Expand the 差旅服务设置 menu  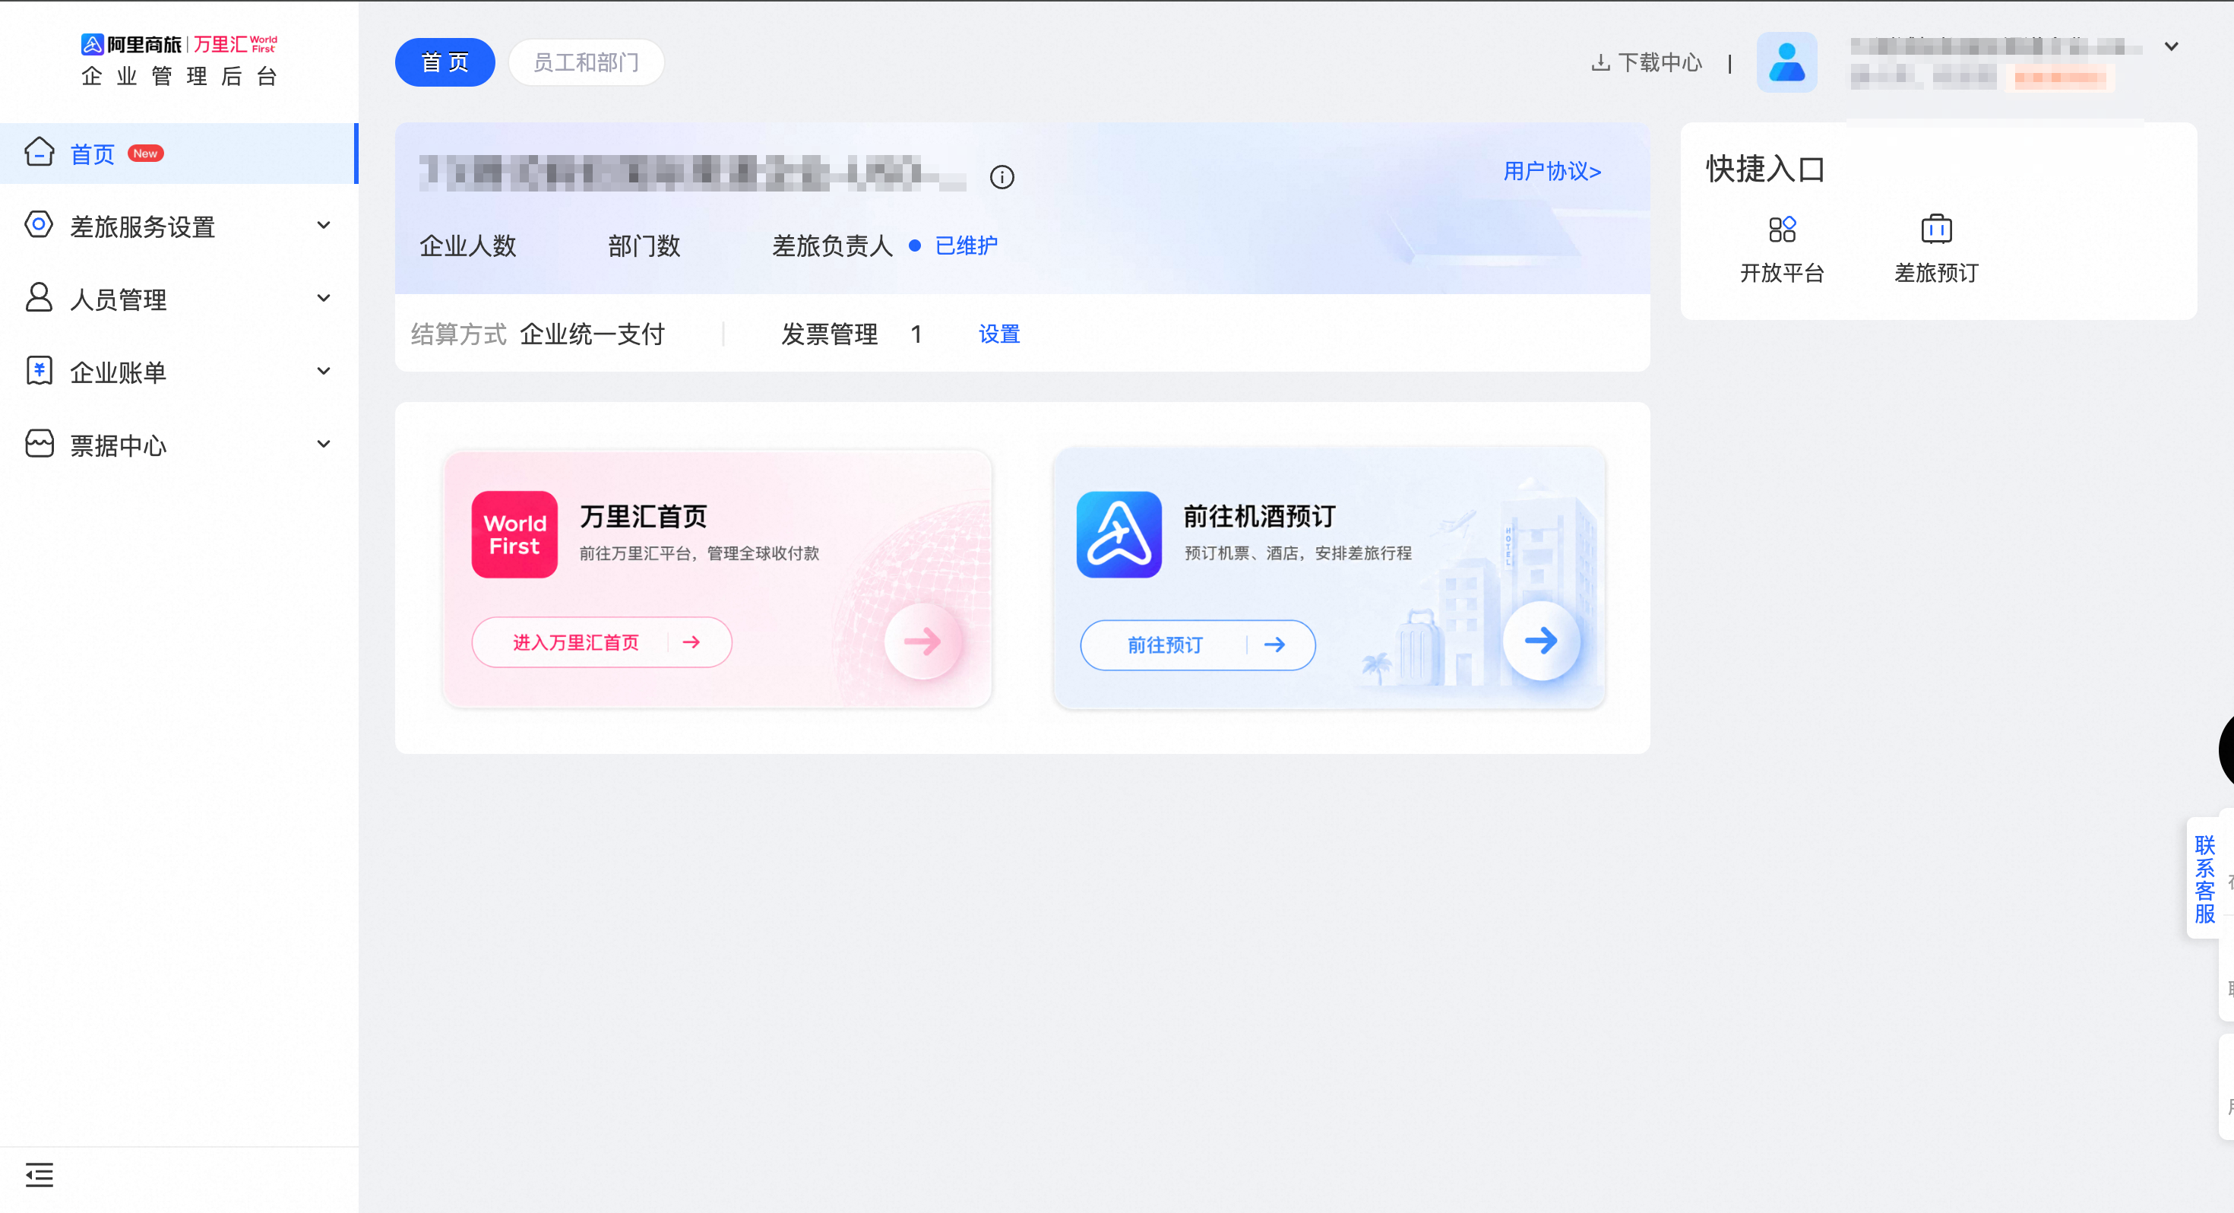click(179, 226)
